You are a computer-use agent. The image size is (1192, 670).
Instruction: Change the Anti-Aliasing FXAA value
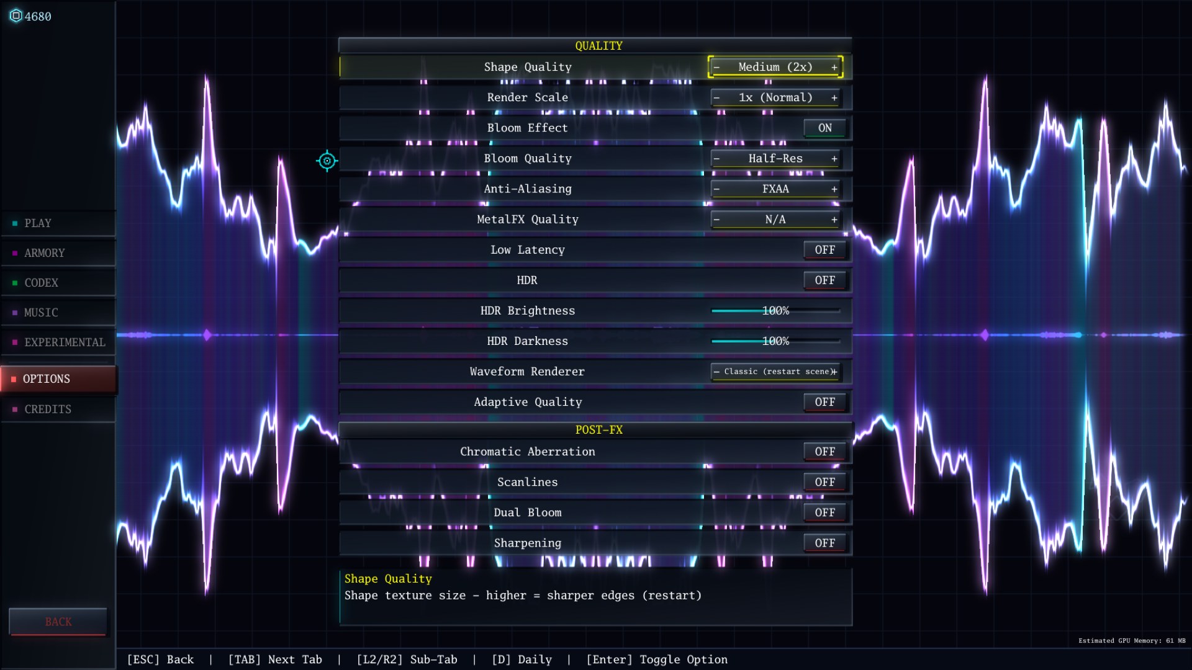click(x=775, y=189)
